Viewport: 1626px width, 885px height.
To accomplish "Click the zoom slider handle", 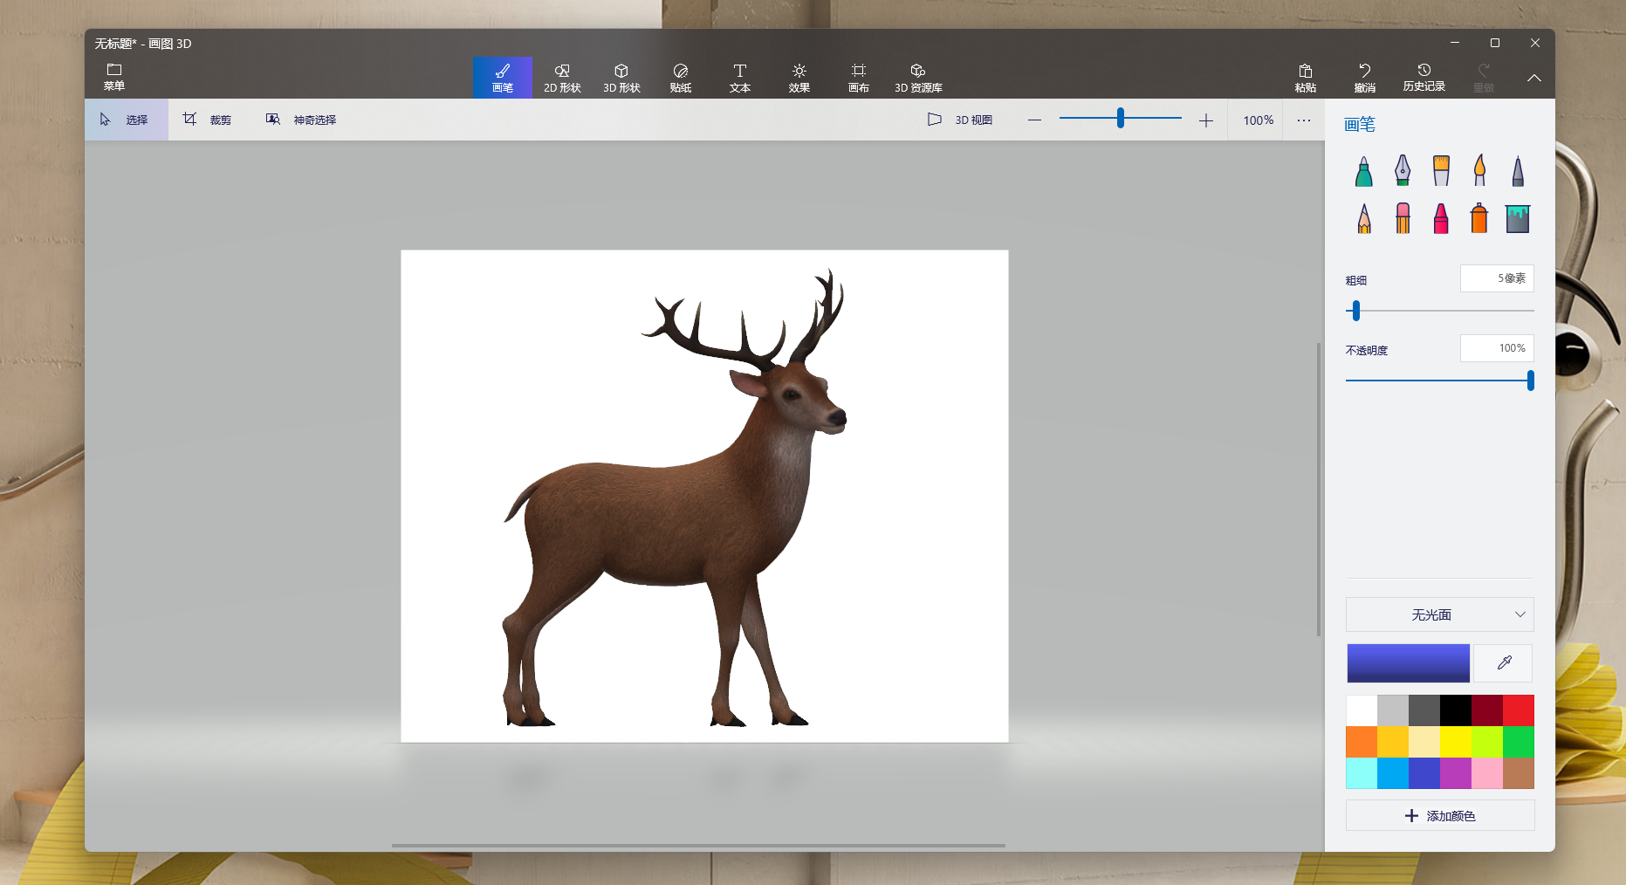I will click(x=1120, y=119).
